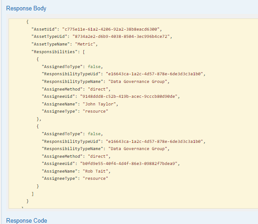The width and height of the screenshot is (258, 224).
Task: Click "Data Governance Group" in Rob Tait's block
Action: (138, 149)
